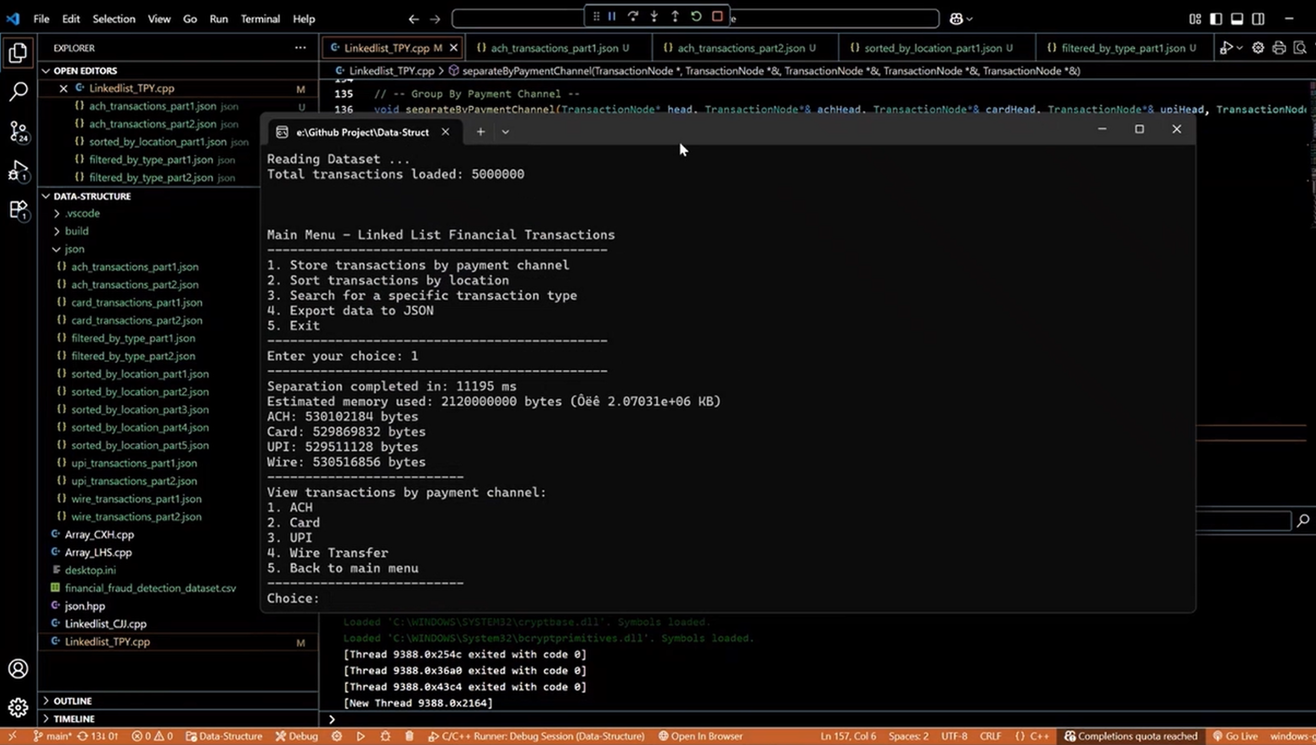Toggle the primary side bar layout button
Viewport: 1316px width, 745px height.
pos(1216,19)
